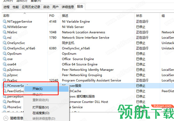
Task: Click the ose service gear icon
Action: (4, 59)
